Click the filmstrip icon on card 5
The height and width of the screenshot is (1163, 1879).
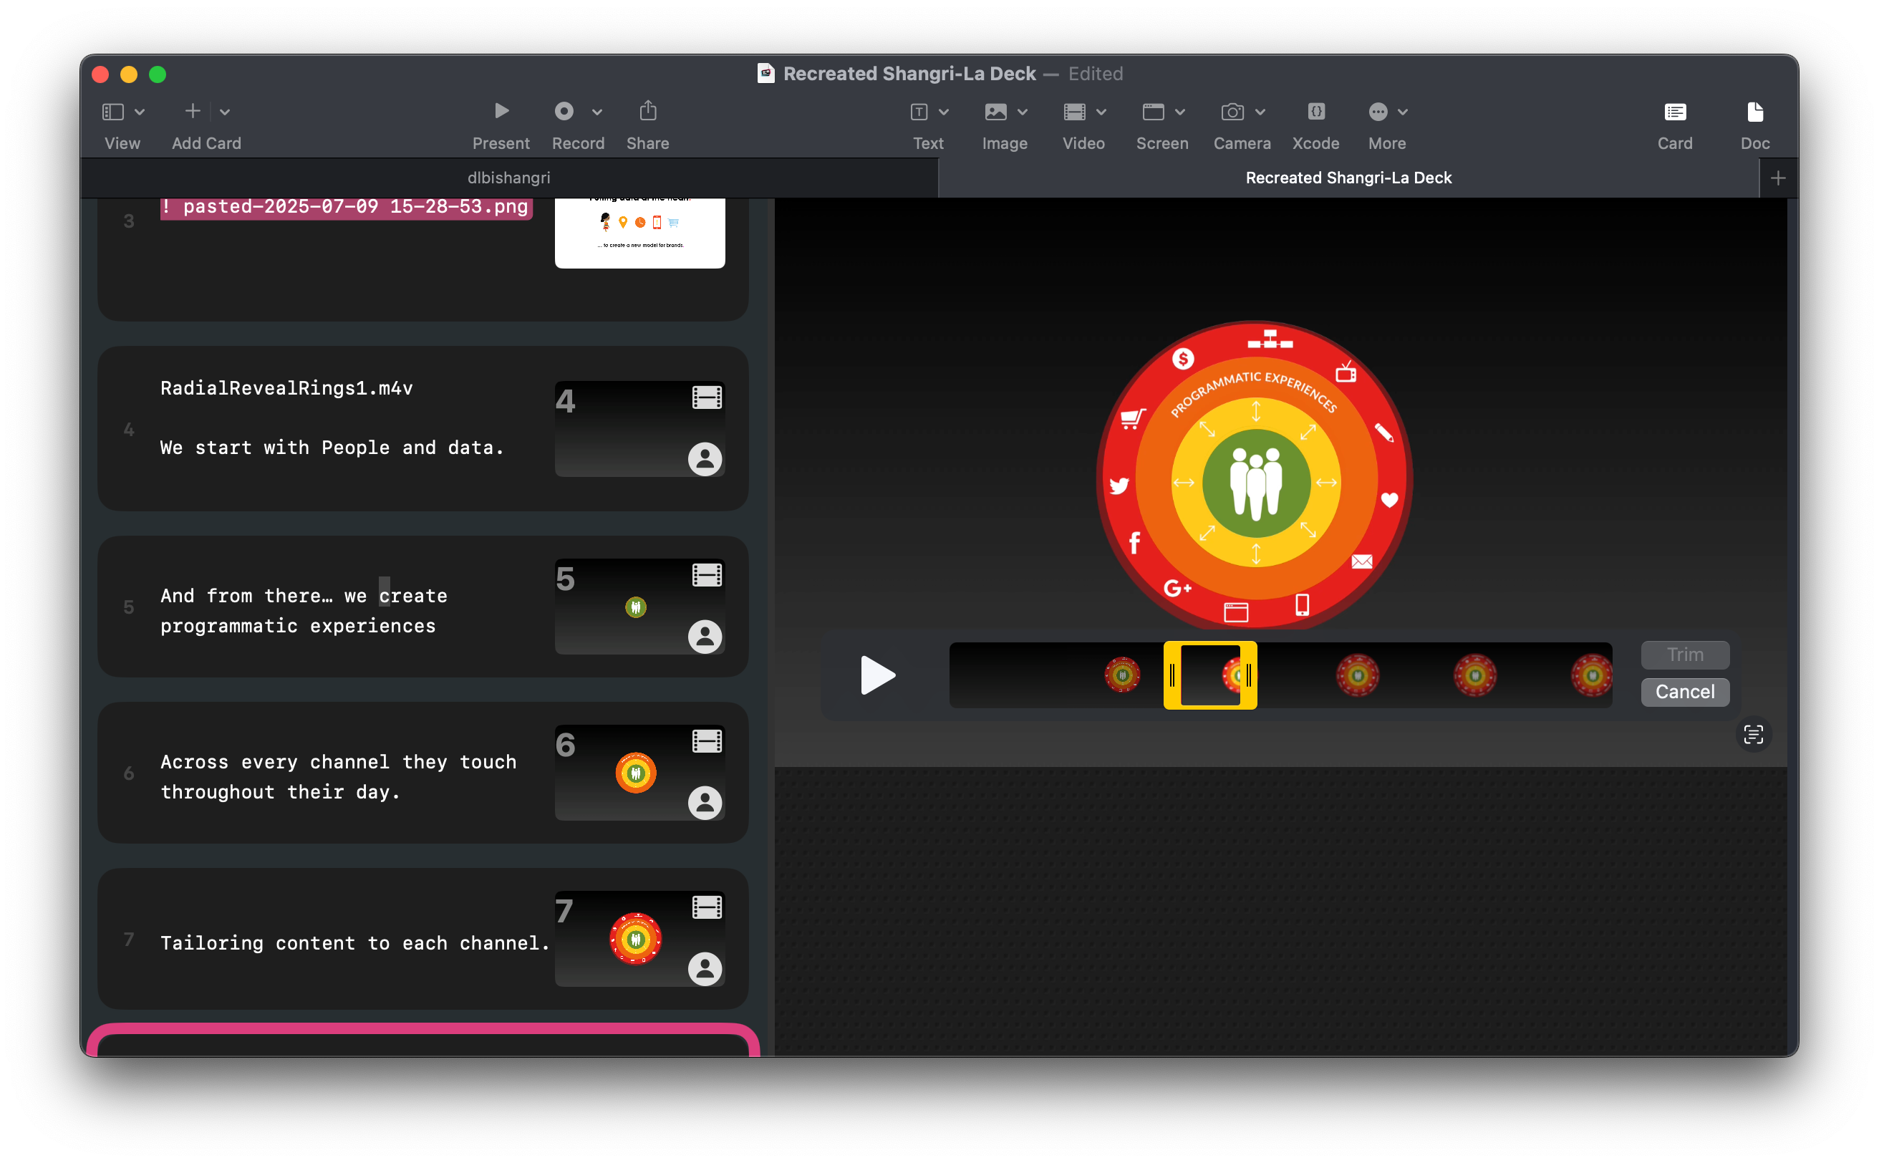pyautogui.click(x=706, y=575)
